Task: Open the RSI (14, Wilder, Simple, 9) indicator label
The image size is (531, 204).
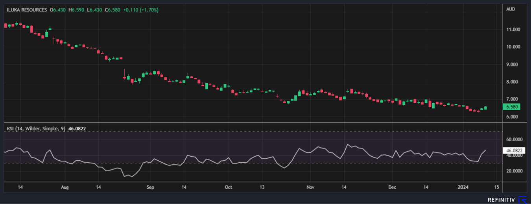Action: (35, 128)
